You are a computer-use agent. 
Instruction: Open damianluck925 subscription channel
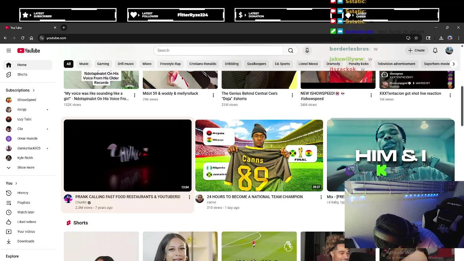28,148
